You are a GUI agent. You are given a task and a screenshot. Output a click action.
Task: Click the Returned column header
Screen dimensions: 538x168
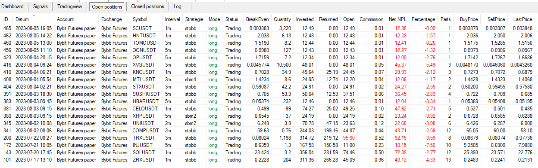[x=328, y=19]
